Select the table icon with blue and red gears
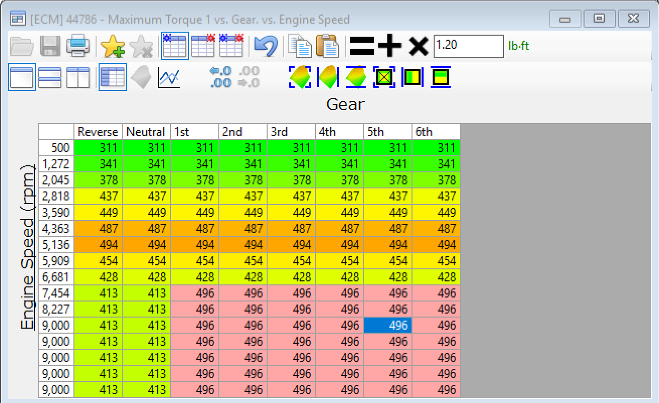659x403 pixels. coord(231,46)
